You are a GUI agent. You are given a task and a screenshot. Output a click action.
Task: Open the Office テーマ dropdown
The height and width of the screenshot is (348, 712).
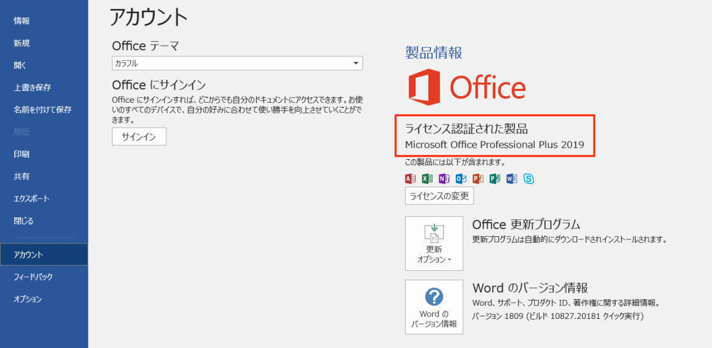[x=237, y=63]
